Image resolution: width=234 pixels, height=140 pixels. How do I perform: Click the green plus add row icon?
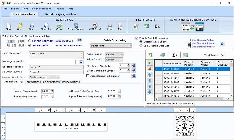click(150, 63)
